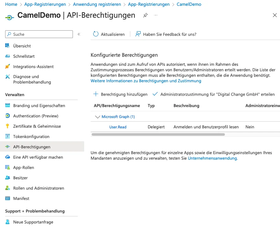Click the Berechtigung hinzufügen label
Image resolution: width=280 pixels, height=228 pixels.
124,94
